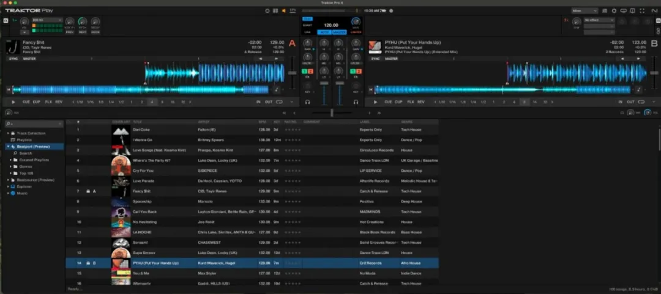This screenshot has height=294, width=661.
Task: Collapse Beatport (Preview) tree node
Action: [x=8, y=147]
